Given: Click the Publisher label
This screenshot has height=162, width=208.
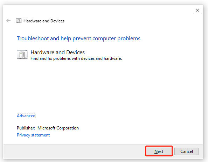Looking at the screenshot, I should point(26,128).
